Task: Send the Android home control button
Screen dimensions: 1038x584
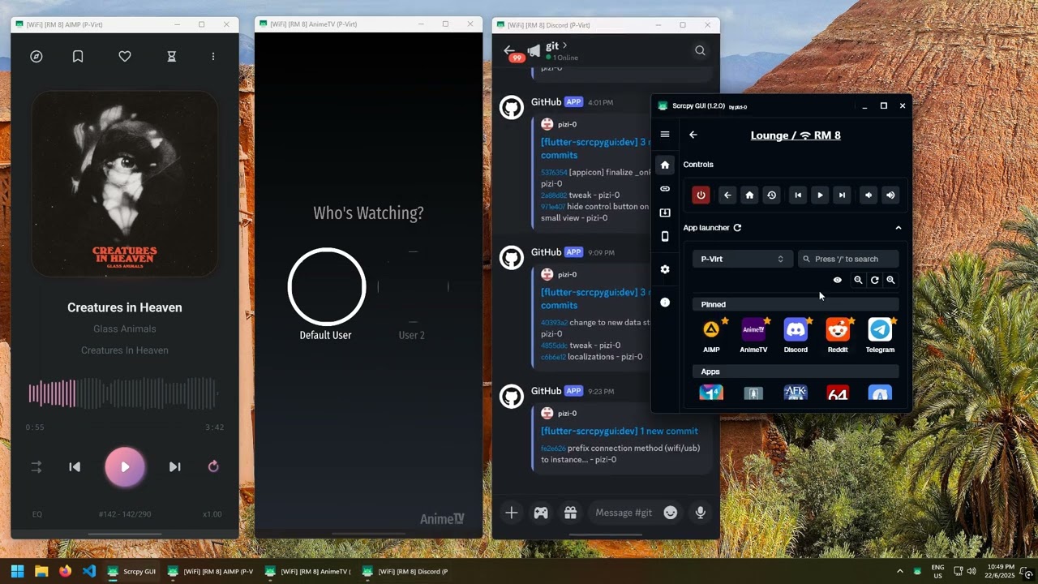Action: [x=749, y=195]
